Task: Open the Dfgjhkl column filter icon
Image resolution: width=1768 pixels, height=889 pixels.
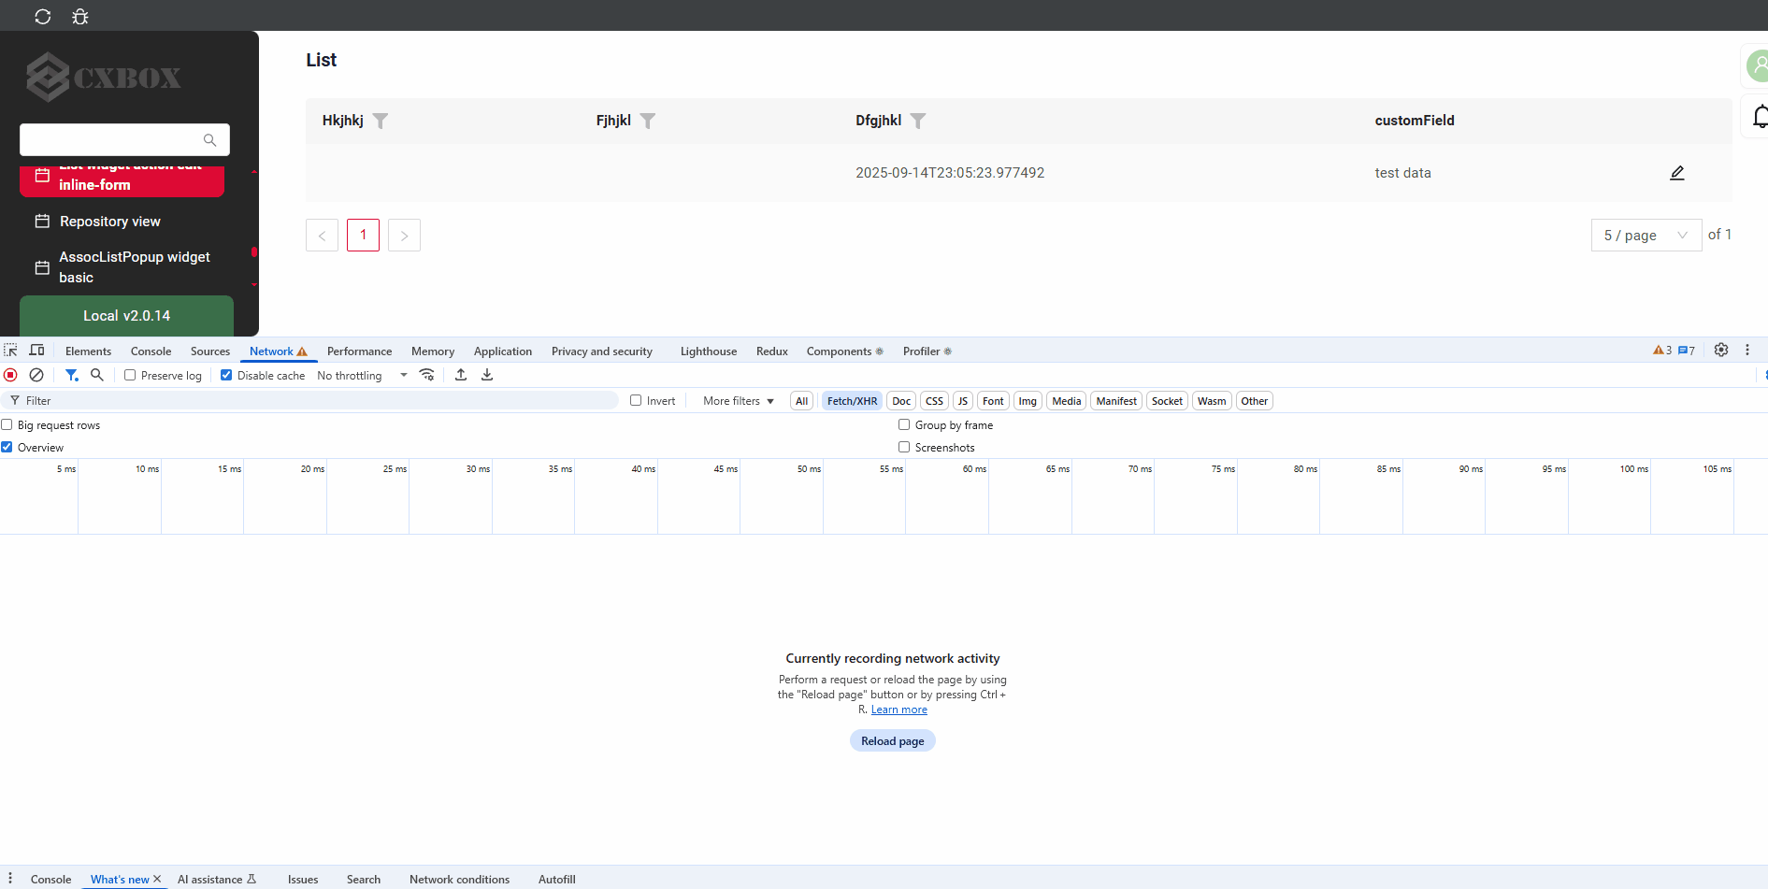Action: click(918, 121)
